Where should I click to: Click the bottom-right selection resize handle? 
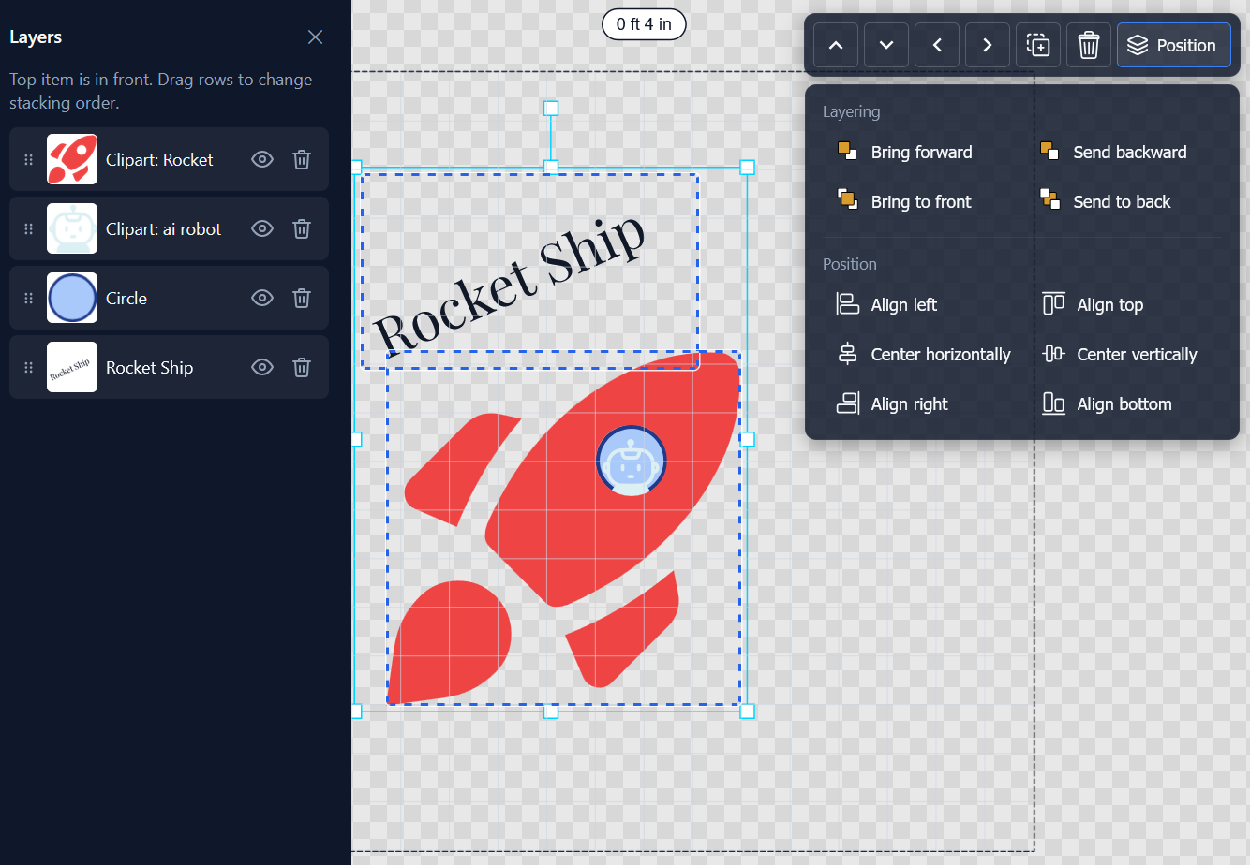(x=747, y=711)
